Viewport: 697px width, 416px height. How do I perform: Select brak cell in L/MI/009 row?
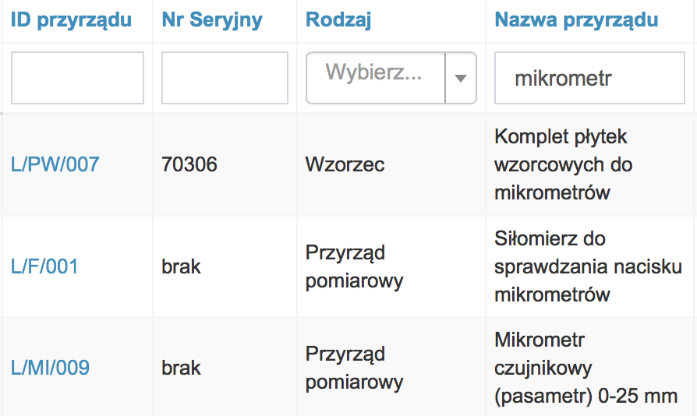(182, 368)
